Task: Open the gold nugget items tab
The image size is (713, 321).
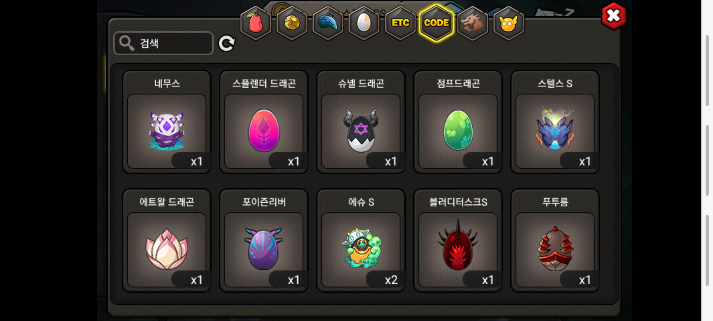Action: click(x=292, y=23)
